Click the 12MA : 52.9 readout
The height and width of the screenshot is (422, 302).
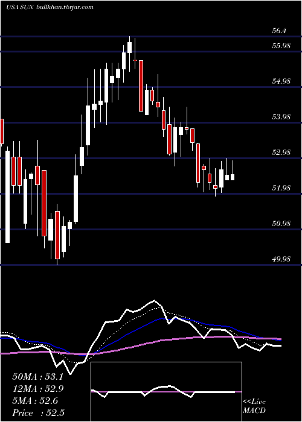pos(37,389)
